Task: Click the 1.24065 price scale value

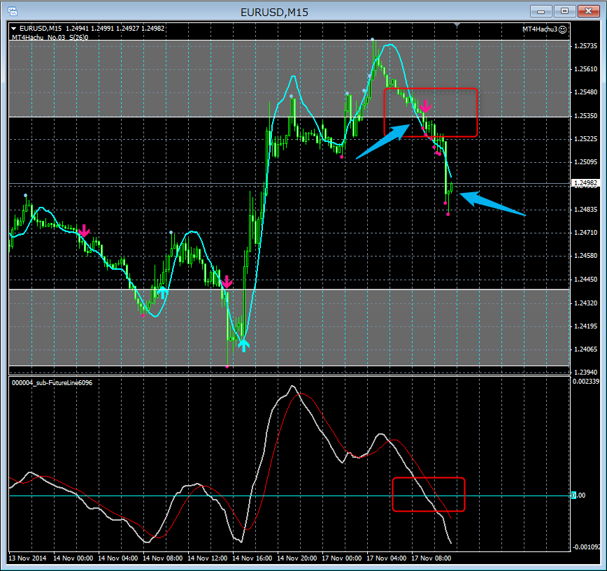Action: click(585, 349)
